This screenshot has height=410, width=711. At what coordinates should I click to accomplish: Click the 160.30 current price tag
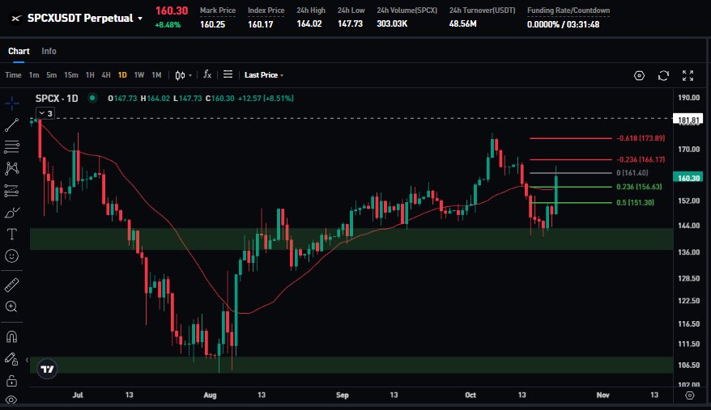pyautogui.click(x=688, y=178)
